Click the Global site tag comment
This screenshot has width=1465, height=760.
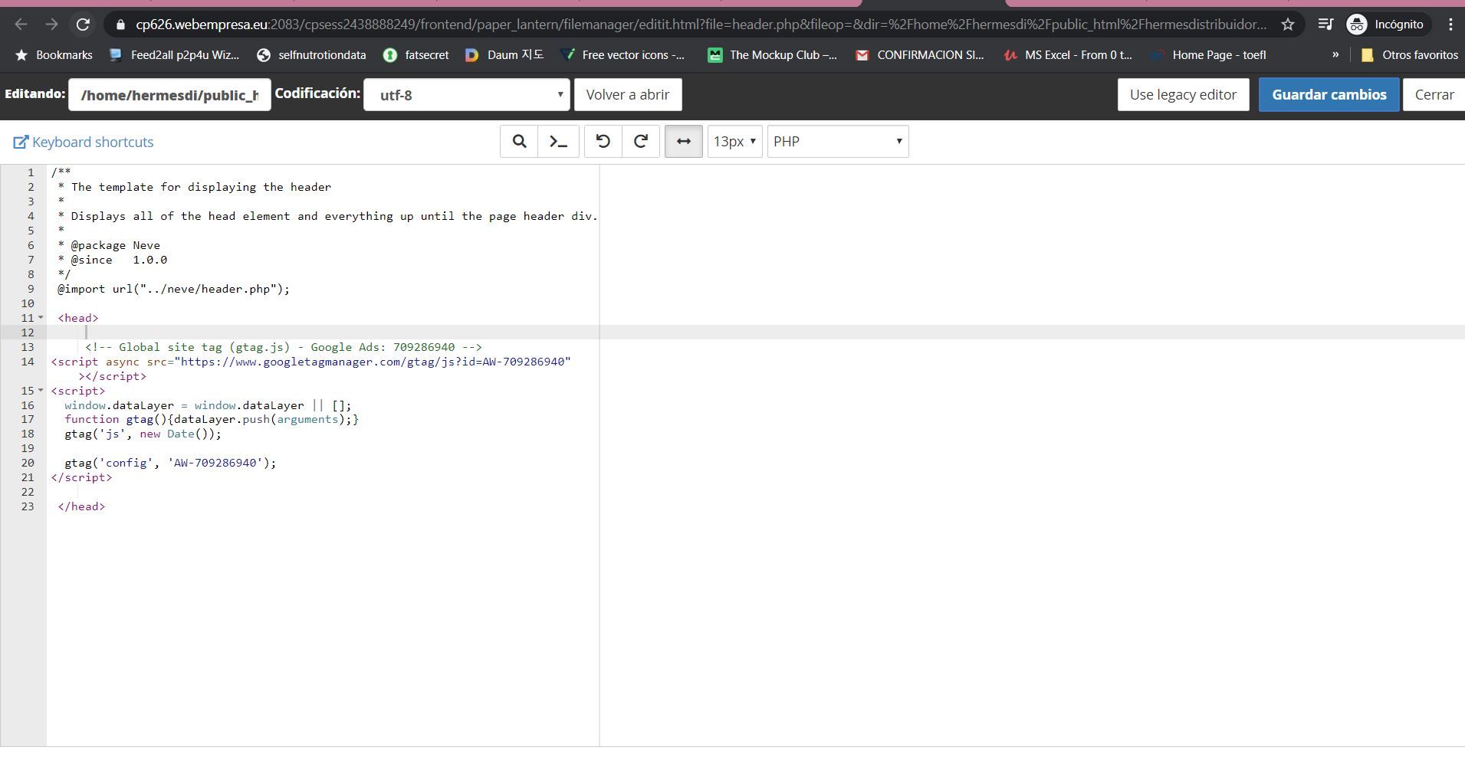[x=284, y=347]
